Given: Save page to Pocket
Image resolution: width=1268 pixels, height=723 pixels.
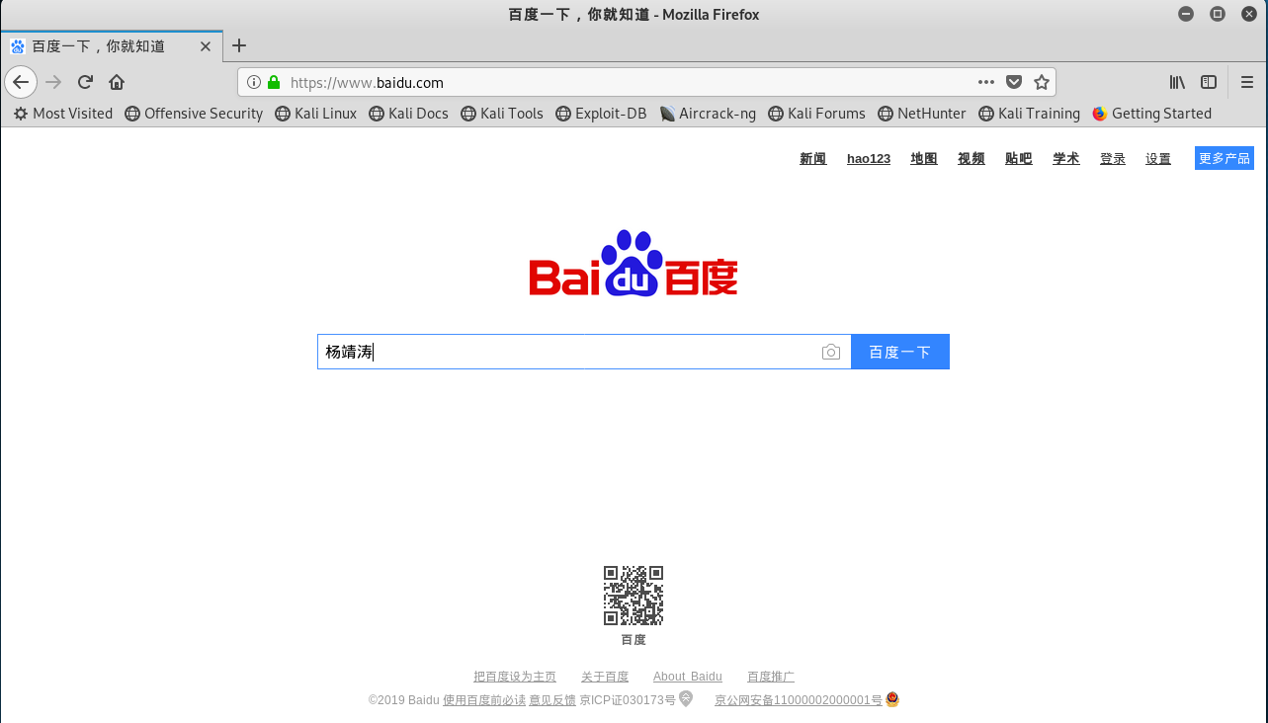Looking at the screenshot, I should click(x=1014, y=82).
